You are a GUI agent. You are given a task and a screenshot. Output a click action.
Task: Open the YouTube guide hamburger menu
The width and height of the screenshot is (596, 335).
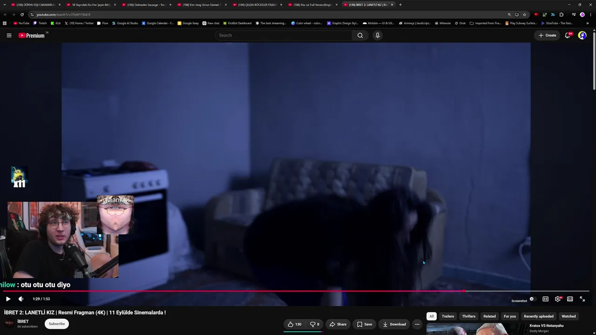9,35
